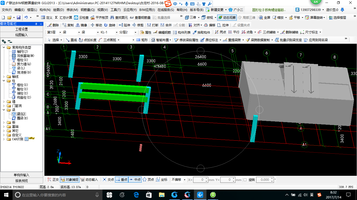Open 属性 properties panel
Viewport: 357px width, 200px height.
pos(146,32)
